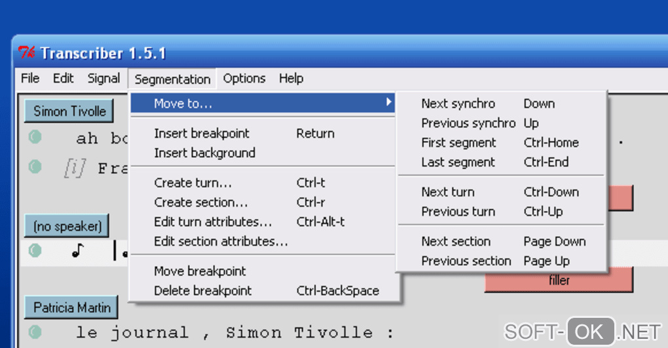Click the pink filler section button

(559, 280)
